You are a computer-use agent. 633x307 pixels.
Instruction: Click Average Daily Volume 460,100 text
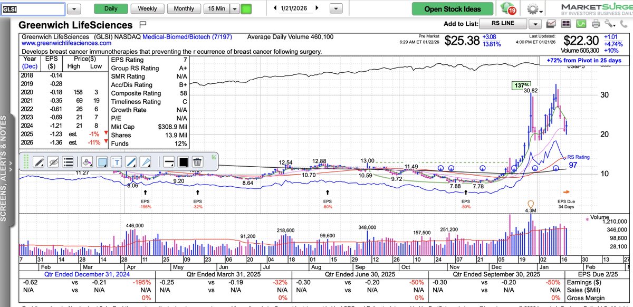pos(290,37)
